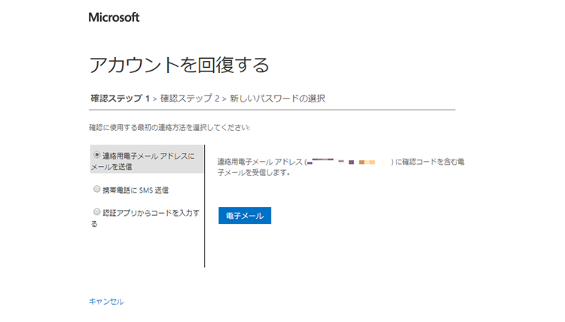
Task: Select the 携帯電話に SMS 送信 radio button circle
Action: (96, 189)
